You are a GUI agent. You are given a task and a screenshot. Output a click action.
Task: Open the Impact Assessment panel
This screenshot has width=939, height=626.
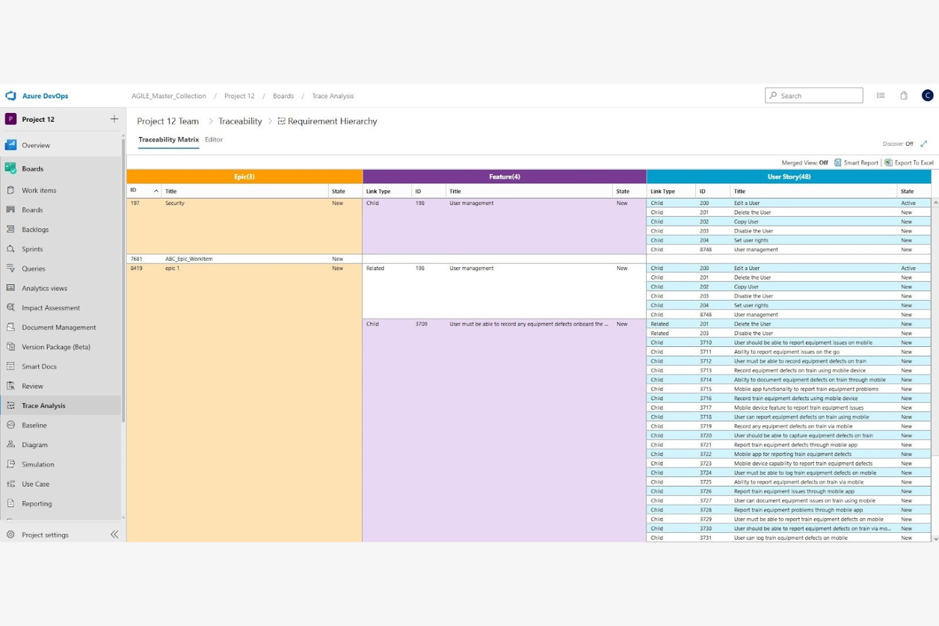[51, 308]
